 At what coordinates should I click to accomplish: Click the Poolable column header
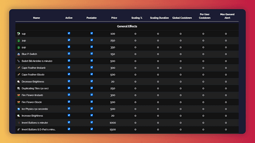91,18
